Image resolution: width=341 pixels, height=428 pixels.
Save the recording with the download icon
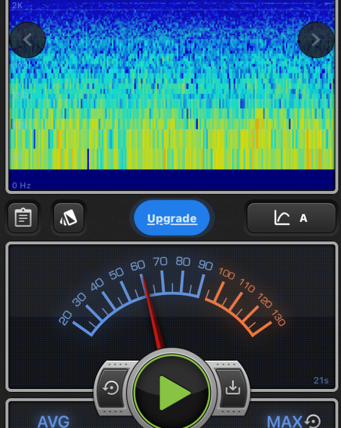232,388
